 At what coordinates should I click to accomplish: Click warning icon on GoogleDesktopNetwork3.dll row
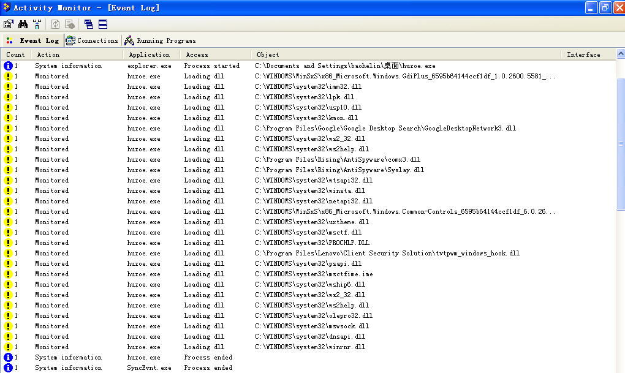[x=8, y=129]
